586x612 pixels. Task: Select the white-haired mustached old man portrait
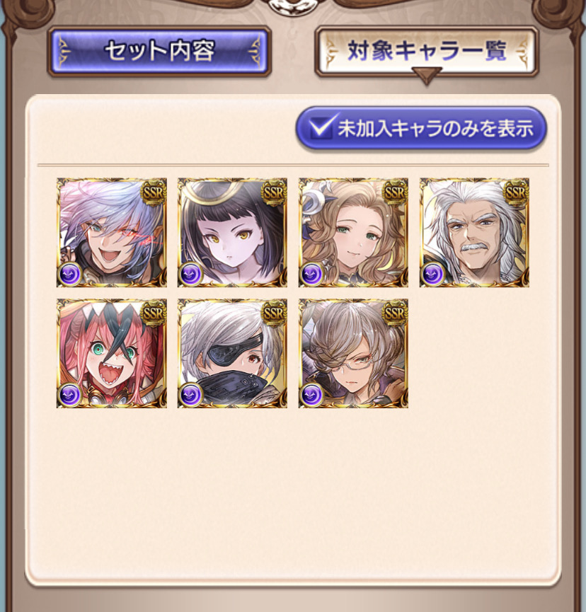point(474,233)
